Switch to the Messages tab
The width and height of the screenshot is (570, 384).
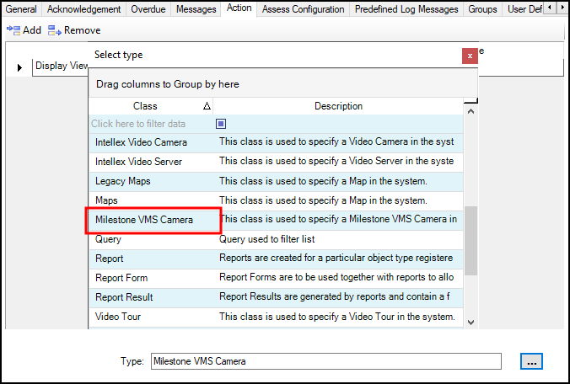[196, 9]
